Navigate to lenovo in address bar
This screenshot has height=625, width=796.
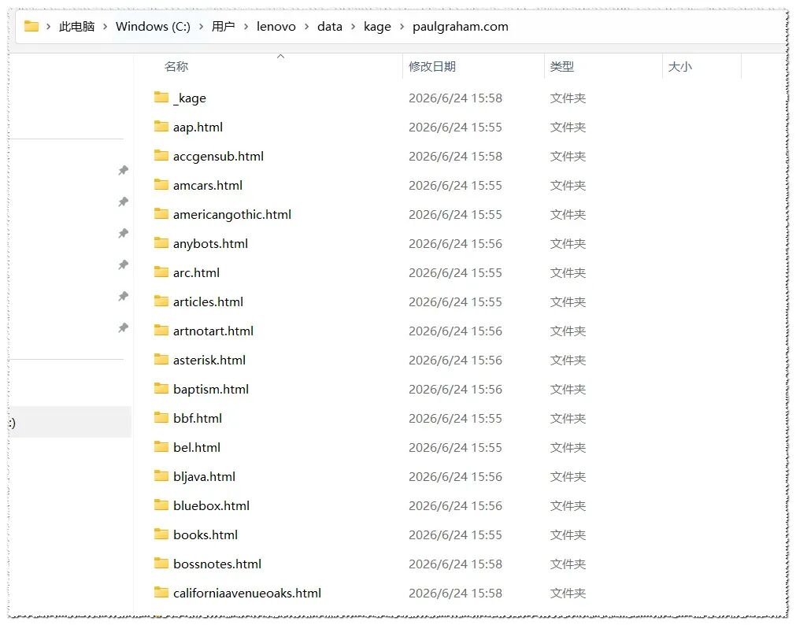[276, 27]
